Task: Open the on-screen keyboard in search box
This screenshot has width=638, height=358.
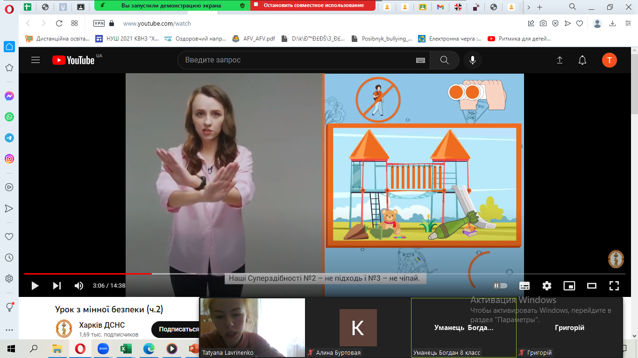Action: pos(420,60)
